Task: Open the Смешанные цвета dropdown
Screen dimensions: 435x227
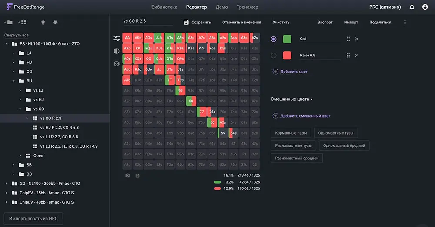Action: (x=292, y=99)
